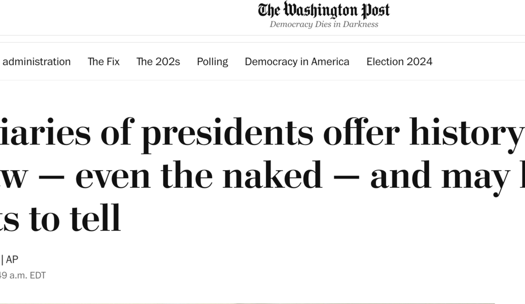Select the Polling nav item
This screenshot has height=304, width=525.
[213, 62]
